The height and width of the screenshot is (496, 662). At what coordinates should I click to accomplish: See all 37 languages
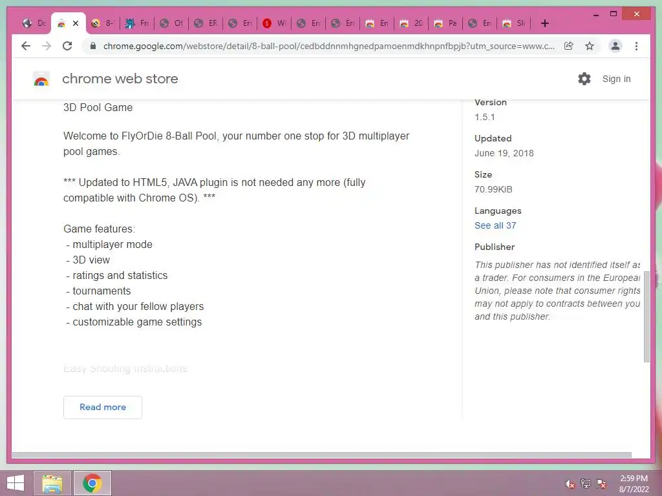tap(495, 225)
